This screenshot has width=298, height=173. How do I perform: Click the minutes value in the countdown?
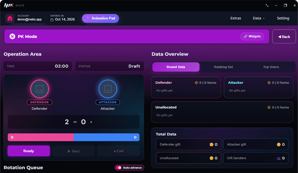point(67,122)
